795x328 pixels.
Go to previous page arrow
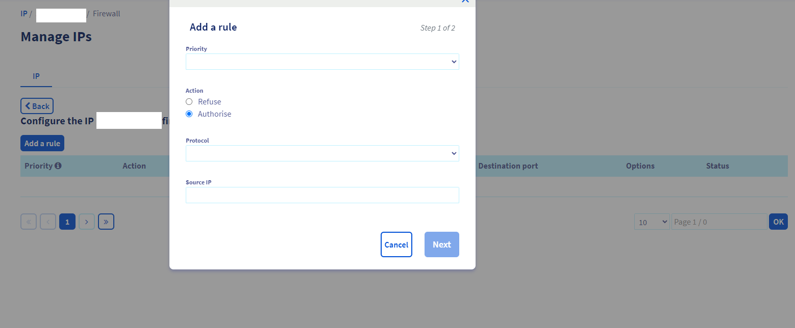click(48, 222)
